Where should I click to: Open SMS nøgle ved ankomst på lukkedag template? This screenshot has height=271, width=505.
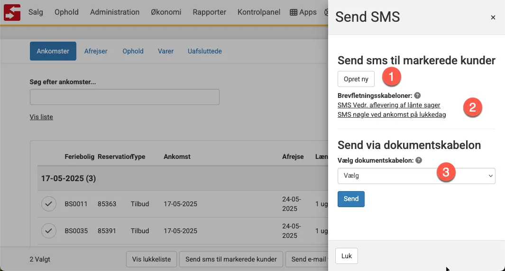click(392, 114)
